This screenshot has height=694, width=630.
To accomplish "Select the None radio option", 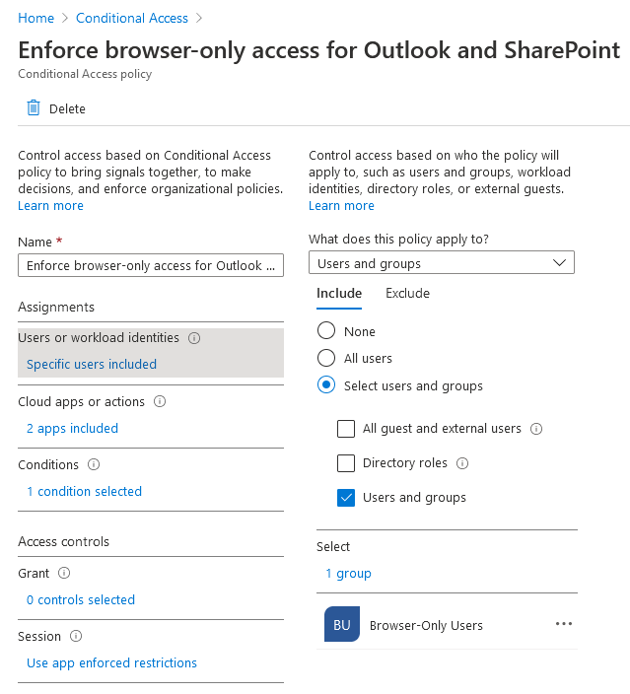I will pyautogui.click(x=326, y=330).
